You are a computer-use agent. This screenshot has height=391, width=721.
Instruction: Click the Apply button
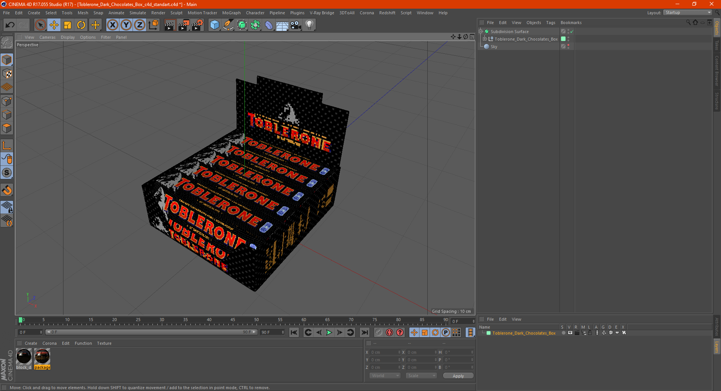tap(458, 376)
